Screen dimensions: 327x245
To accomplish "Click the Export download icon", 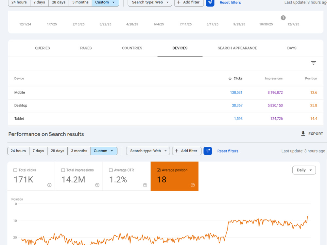I will 303,134.
